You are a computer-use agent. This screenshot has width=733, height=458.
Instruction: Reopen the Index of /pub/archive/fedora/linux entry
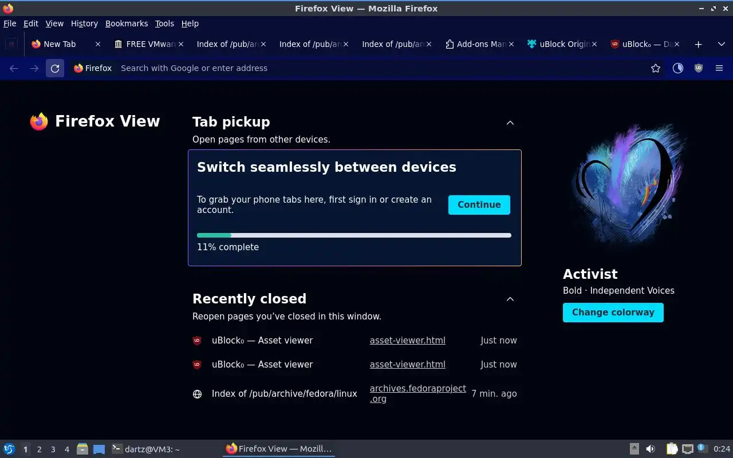(x=355, y=394)
